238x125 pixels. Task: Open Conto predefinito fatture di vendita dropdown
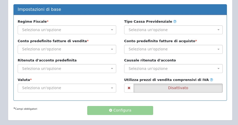click(x=67, y=49)
